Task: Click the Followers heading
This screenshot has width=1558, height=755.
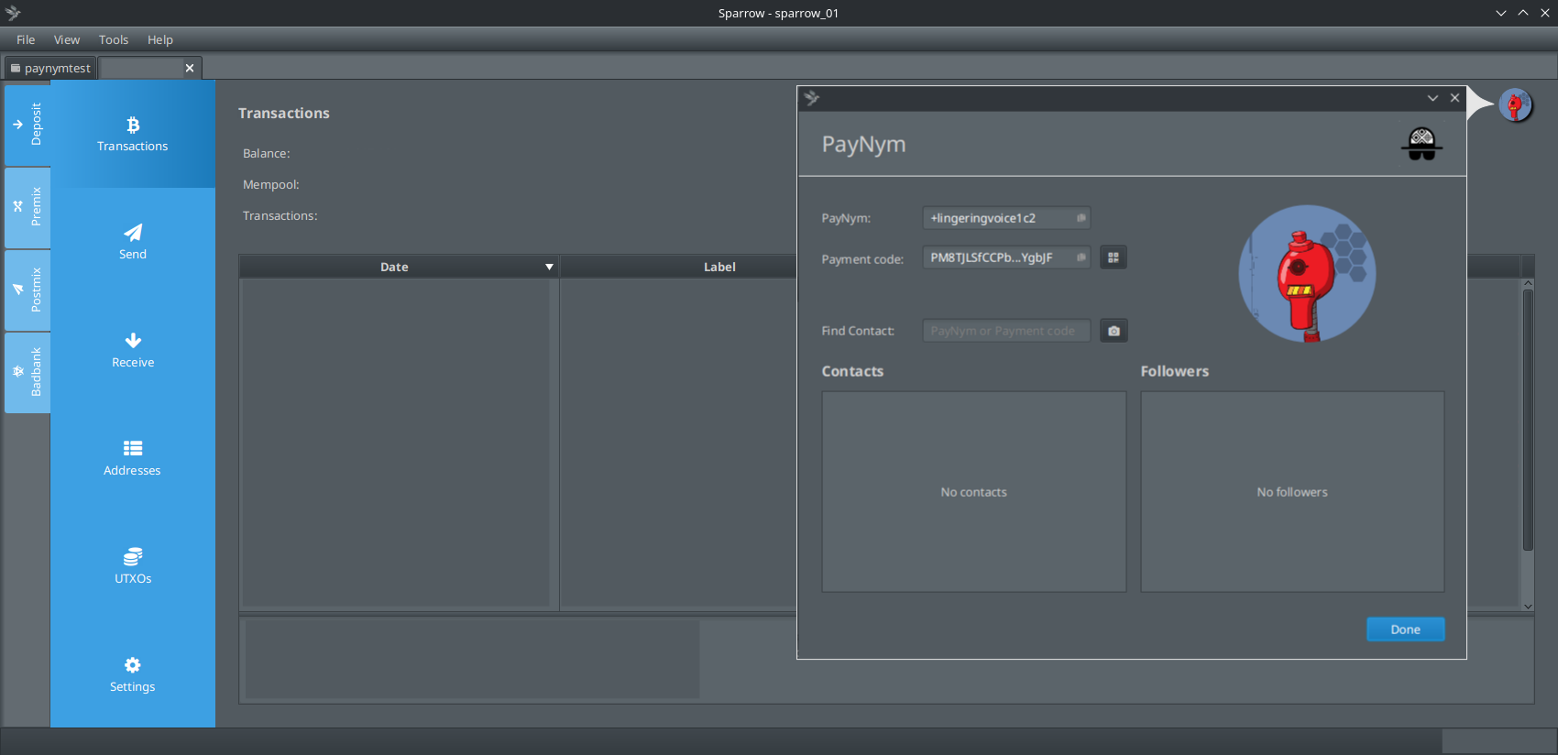Action: pos(1175,371)
